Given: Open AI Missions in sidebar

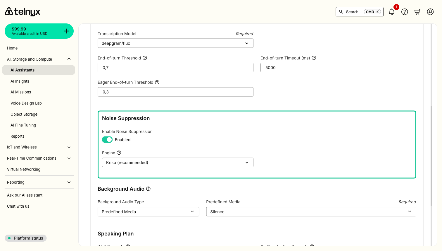Looking at the screenshot, I should [x=21, y=92].
